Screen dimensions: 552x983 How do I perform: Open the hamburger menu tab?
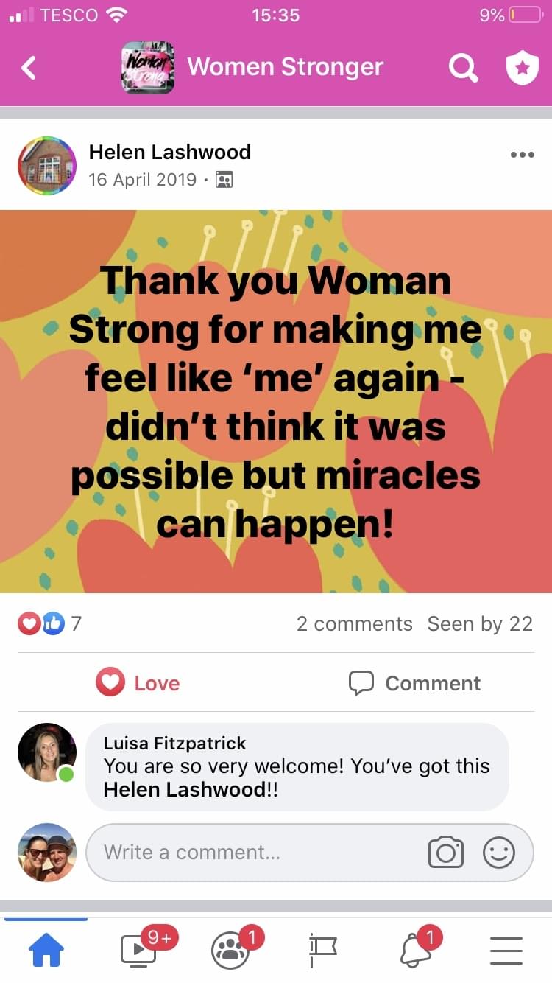(506, 951)
